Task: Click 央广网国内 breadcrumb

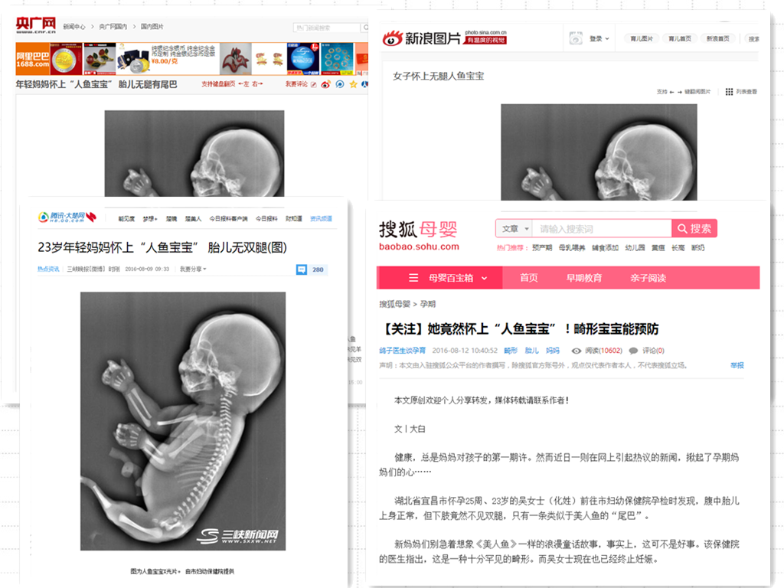Action: coord(113,27)
